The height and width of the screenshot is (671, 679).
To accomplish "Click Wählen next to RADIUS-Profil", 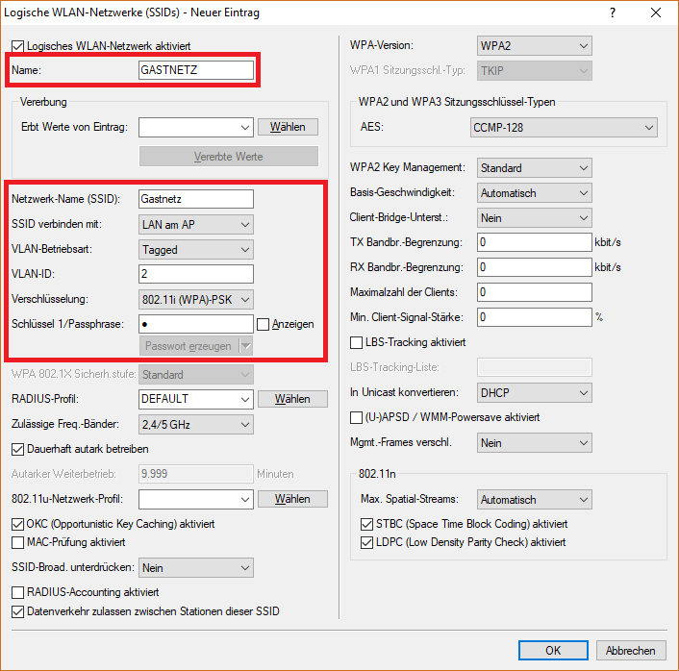I will coord(292,399).
